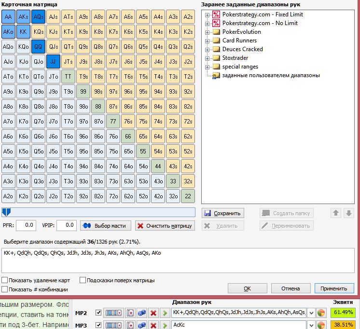
Task: Click the green arrow icon in MP2 row
Action: [165, 313]
